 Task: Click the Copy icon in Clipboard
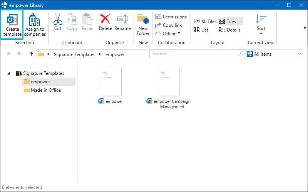click(72, 19)
